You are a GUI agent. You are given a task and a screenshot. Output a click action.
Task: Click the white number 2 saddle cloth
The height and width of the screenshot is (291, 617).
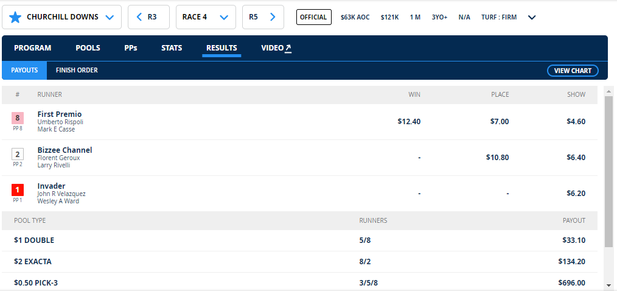17,154
